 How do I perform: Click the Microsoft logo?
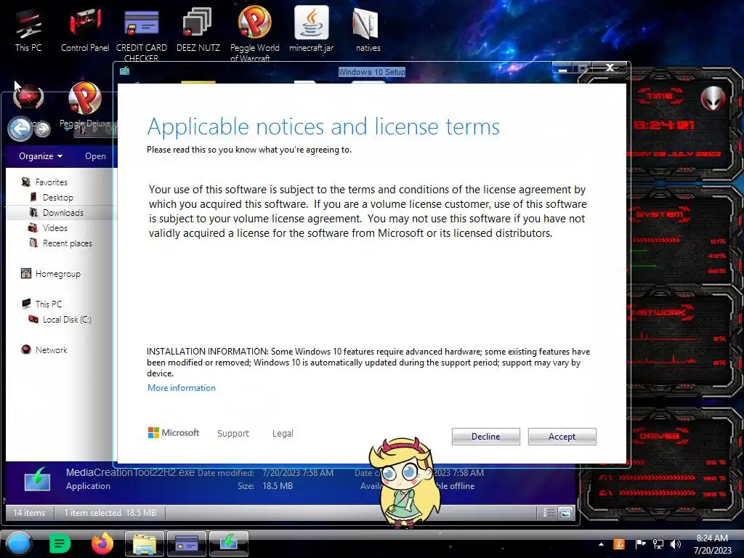point(174,433)
